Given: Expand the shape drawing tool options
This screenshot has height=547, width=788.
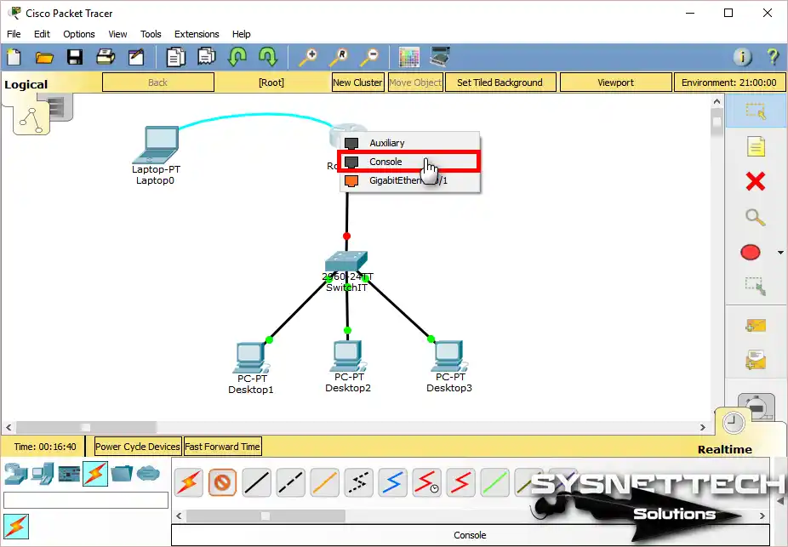Looking at the screenshot, I should pyautogui.click(x=779, y=252).
